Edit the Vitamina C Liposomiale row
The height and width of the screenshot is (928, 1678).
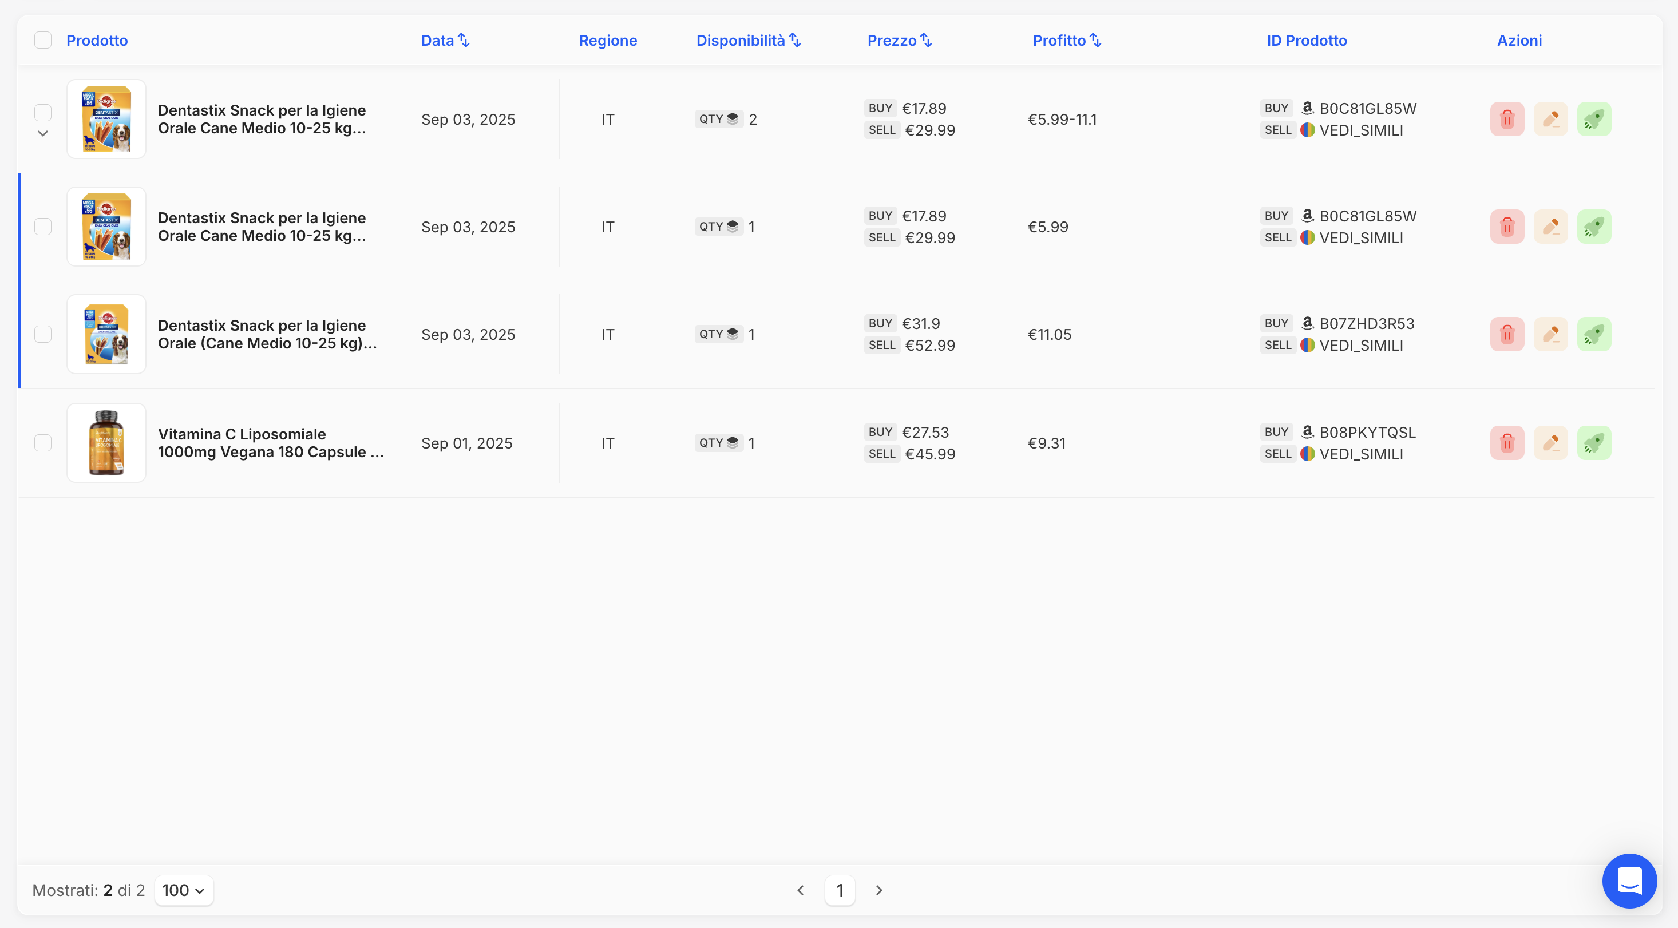click(1550, 443)
